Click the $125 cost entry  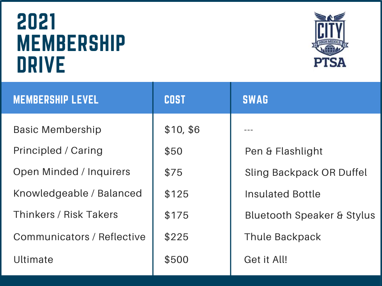[x=176, y=194]
